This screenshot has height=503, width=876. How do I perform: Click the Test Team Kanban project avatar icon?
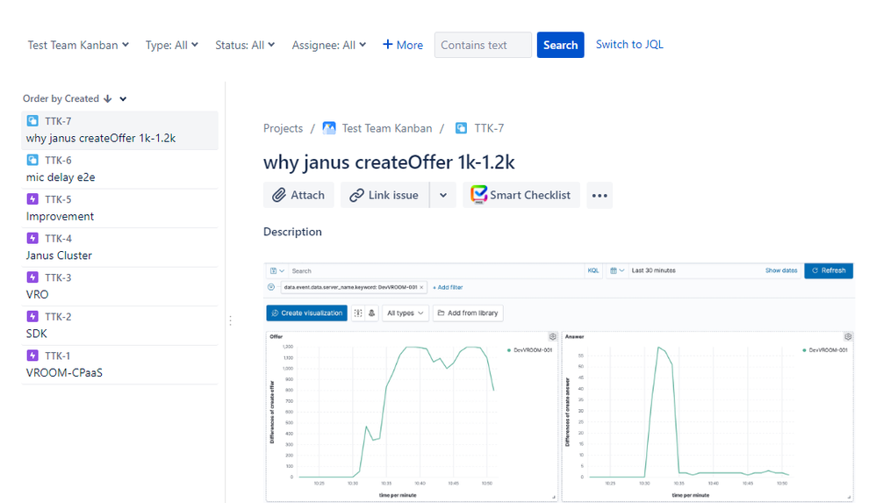pos(329,128)
